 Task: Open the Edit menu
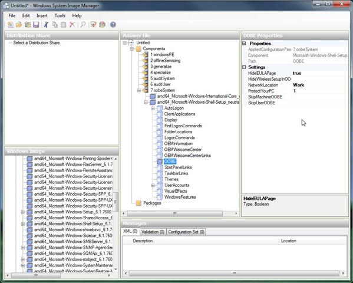click(x=26, y=15)
